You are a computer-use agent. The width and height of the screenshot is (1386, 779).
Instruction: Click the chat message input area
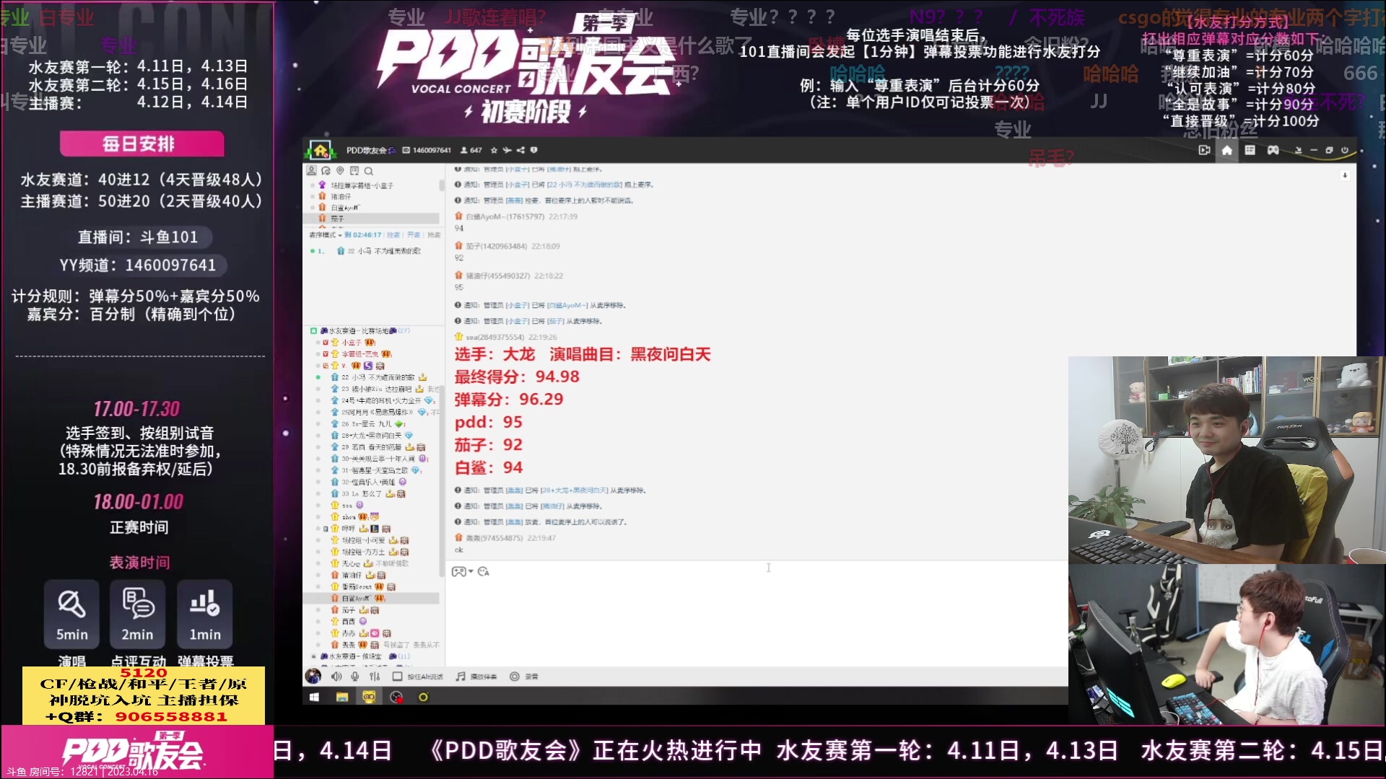coord(757,620)
